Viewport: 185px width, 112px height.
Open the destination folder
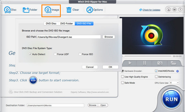tap(103, 105)
